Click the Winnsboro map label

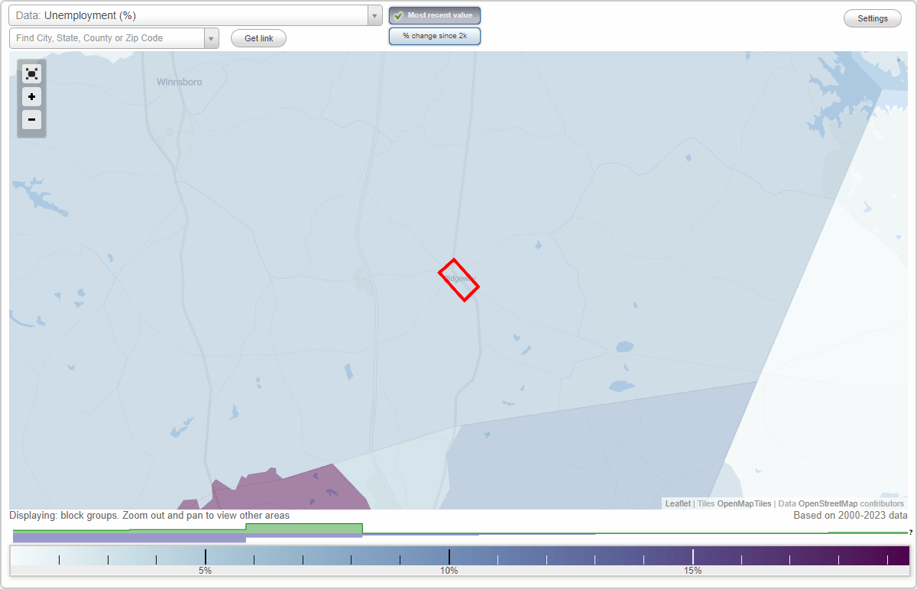click(x=179, y=82)
